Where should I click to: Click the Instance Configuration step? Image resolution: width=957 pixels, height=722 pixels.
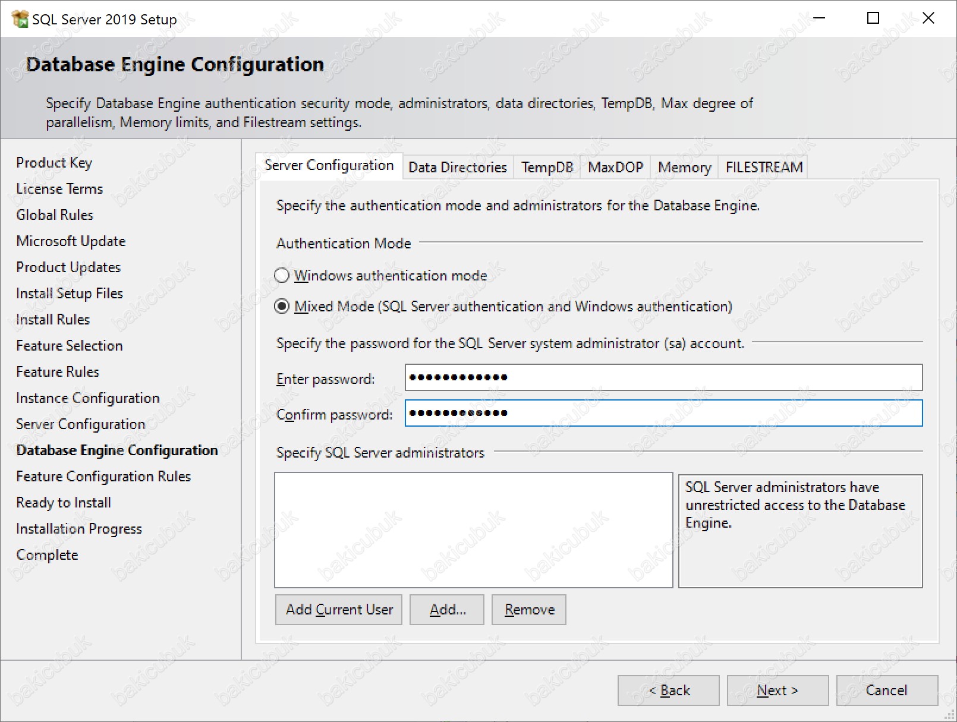(88, 398)
